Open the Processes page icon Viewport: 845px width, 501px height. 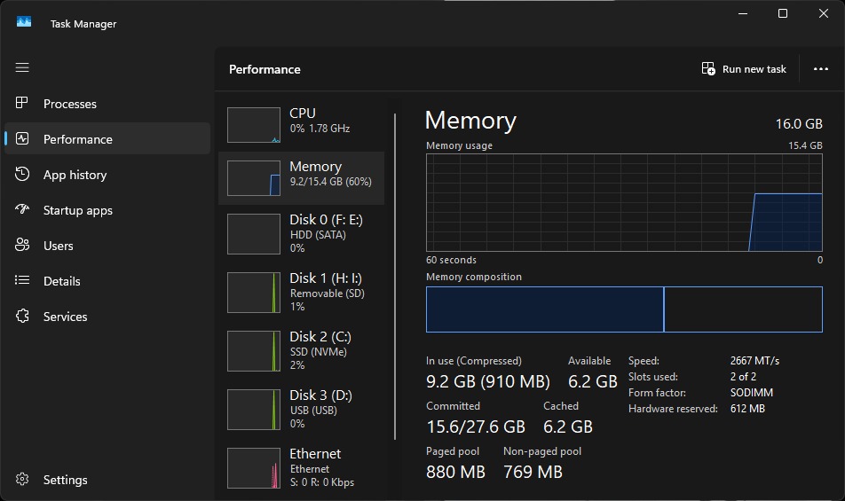(x=23, y=104)
